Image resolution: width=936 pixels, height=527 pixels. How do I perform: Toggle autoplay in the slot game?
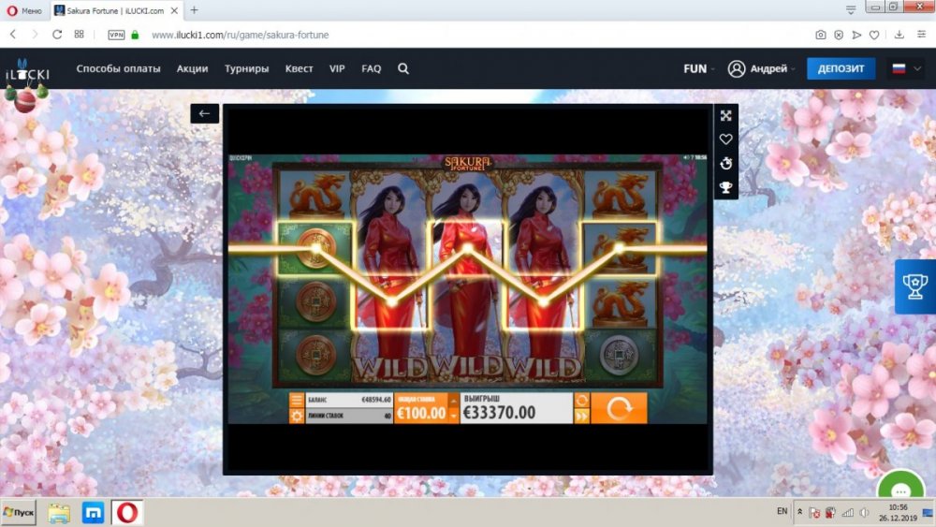(x=581, y=400)
